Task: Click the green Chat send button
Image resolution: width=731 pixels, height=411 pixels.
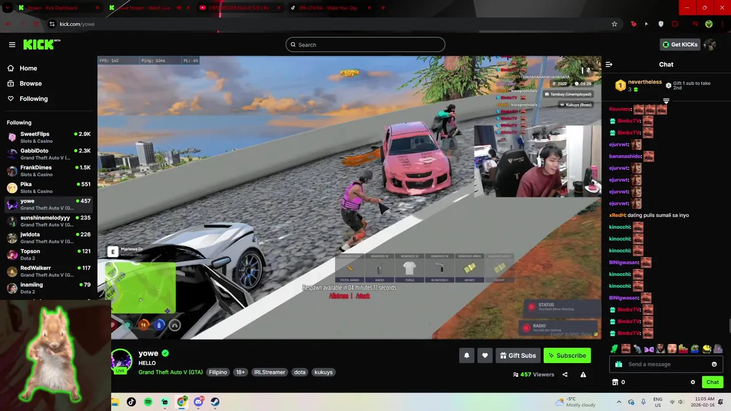Action: [713, 382]
